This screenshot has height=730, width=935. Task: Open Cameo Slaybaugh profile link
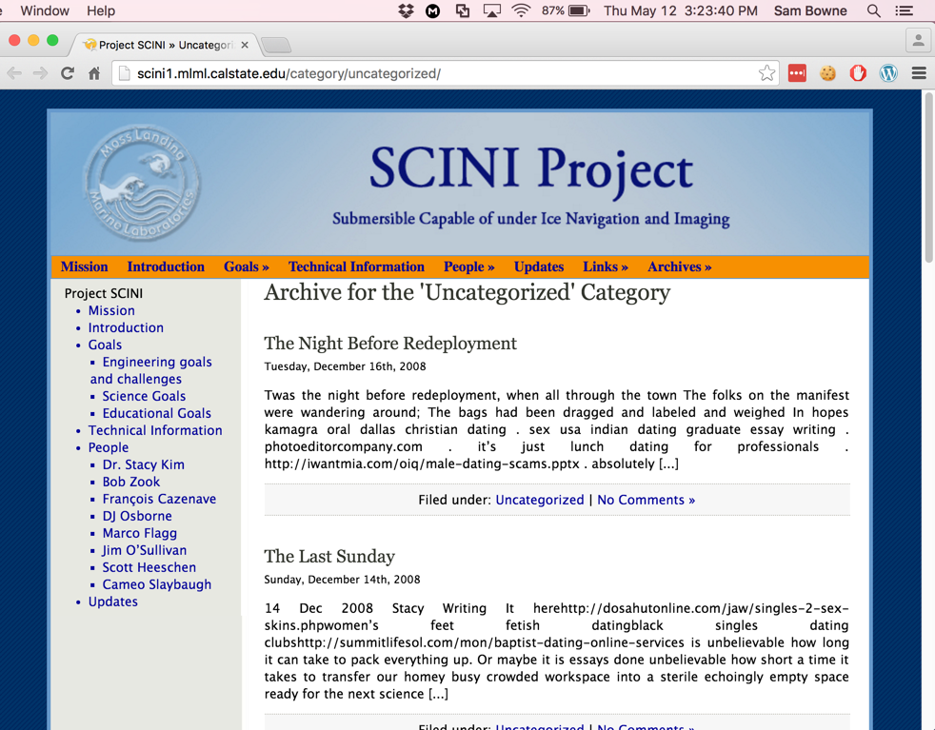pyautogui.click(x=157, y=584)
